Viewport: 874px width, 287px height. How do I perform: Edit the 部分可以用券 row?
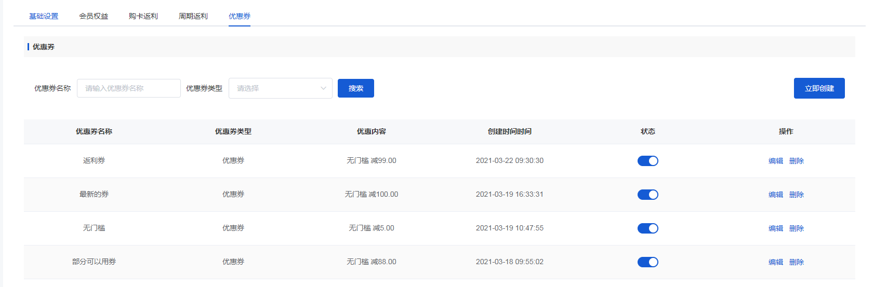coord(776,262)
